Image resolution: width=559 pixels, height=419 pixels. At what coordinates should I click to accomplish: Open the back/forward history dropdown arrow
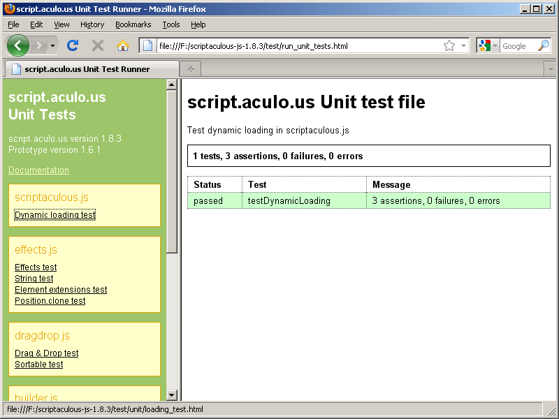coord(52,45)
